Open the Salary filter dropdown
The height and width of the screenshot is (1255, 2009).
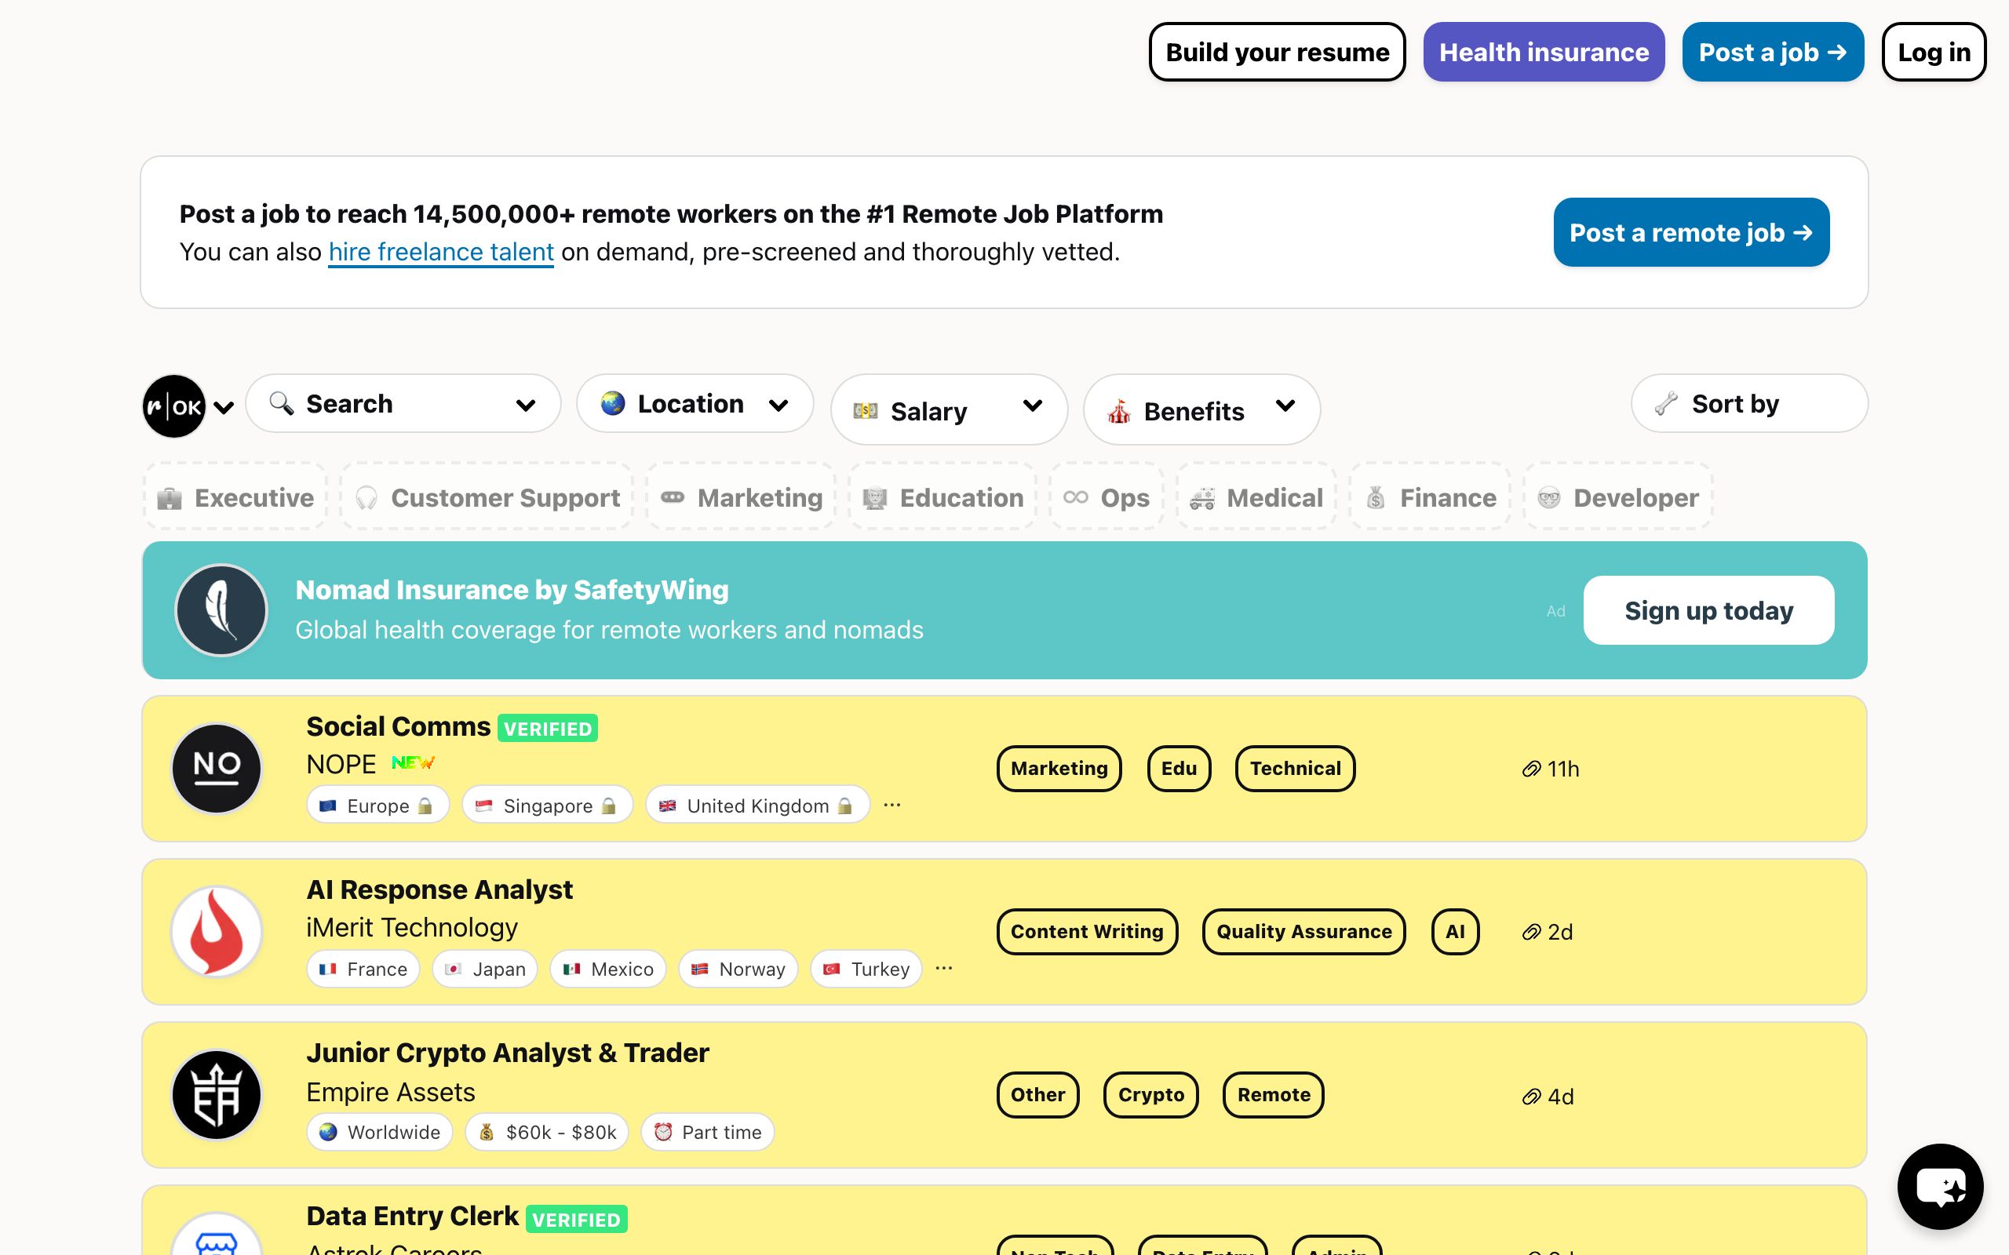coord(949,409)
